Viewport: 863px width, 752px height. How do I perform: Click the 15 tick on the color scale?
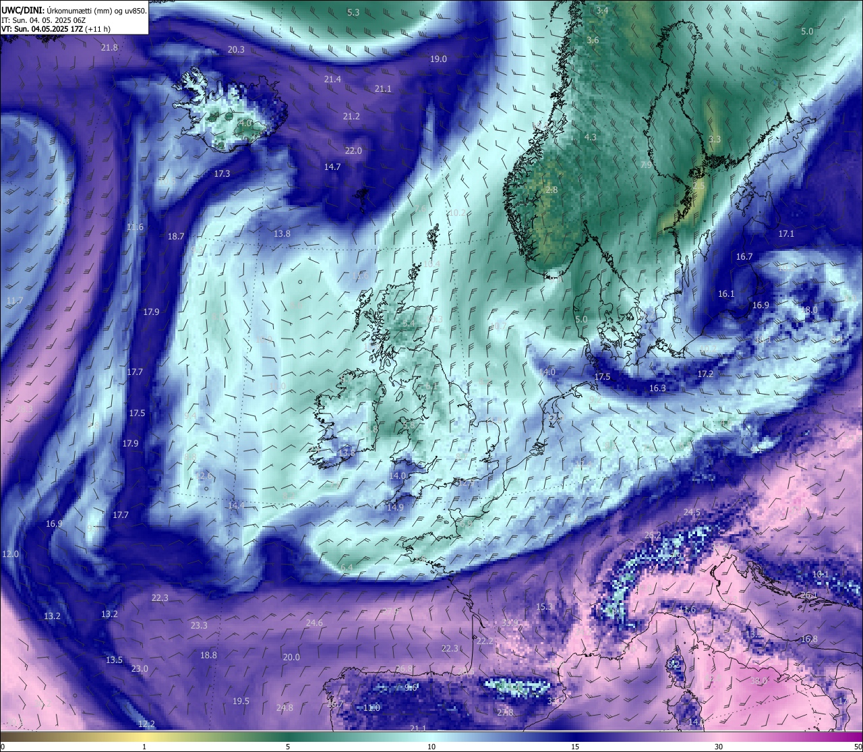(x=575, y=747)
